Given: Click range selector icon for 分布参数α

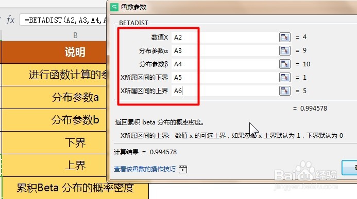Looking at the screenshot, I should pyautogui.click(x=284, y=51).
